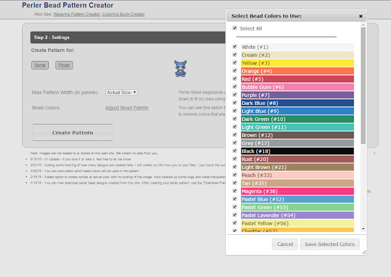Click the Sprite option button
Viewport: 391px width, 277px height.
pyautogui.click(x=40, y=65)
